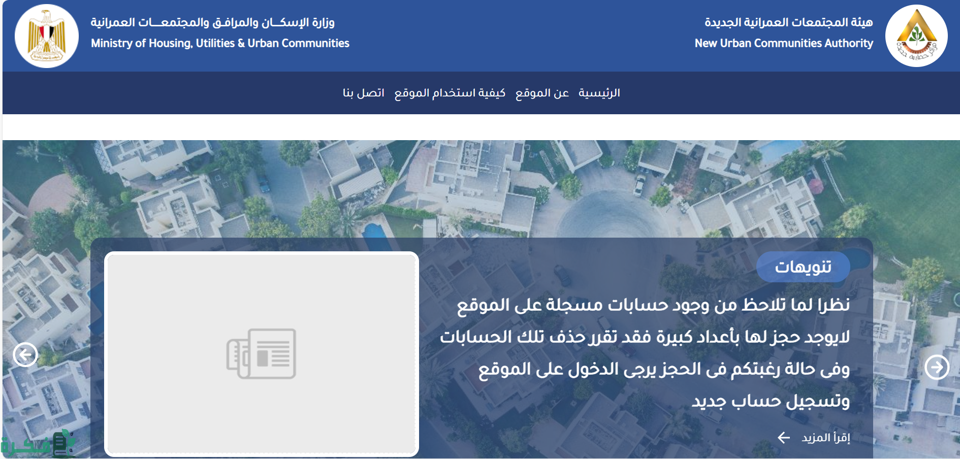Click the New Urban Communities Authority logo
Screen dimensions: 960x459
coord(916,36)
